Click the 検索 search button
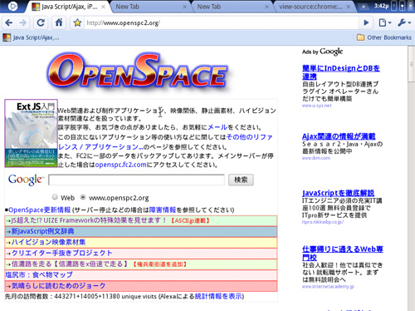 click(241, 180)
